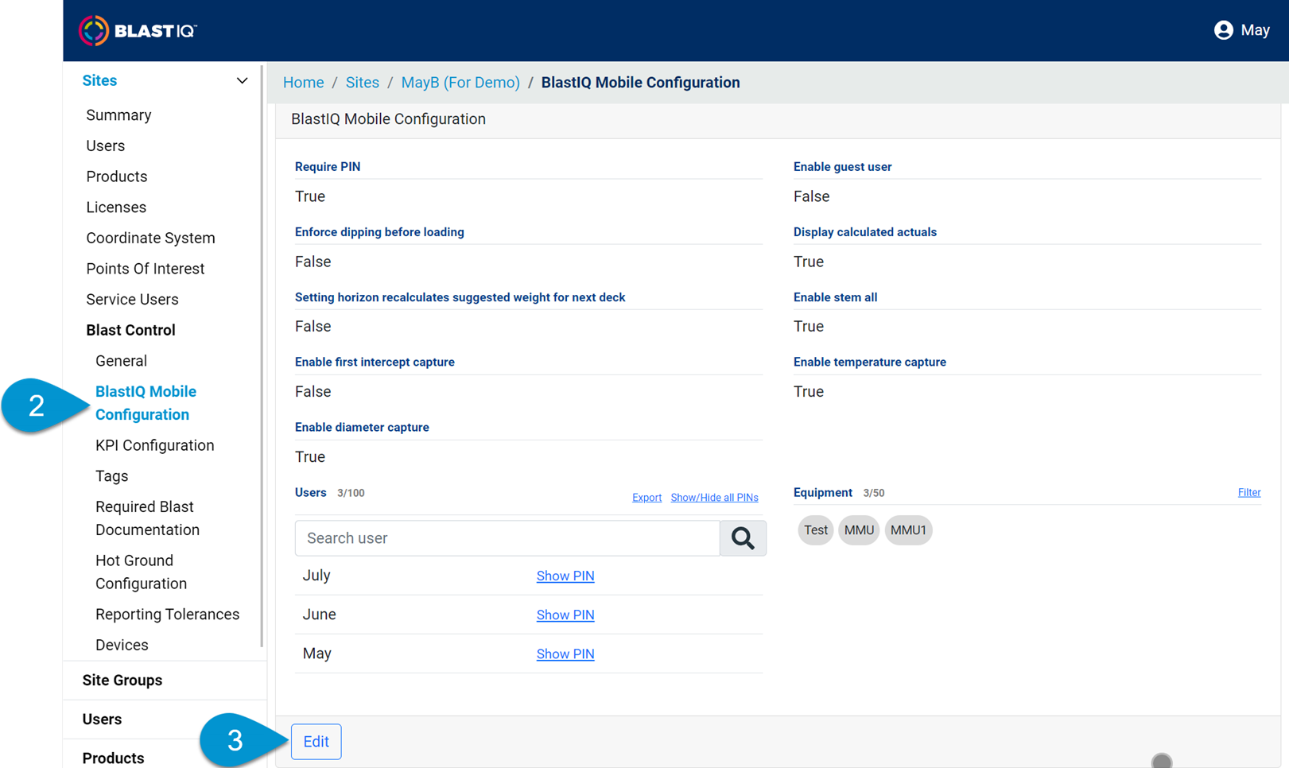Open Service Users page
The image size is (1289, 768).
[132, 300]
